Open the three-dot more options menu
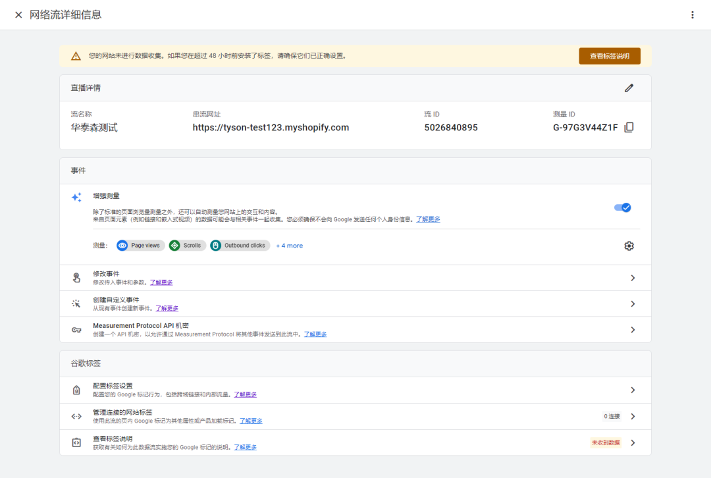The width and height of the screenshot is (711, 478). tap(692, 14)
